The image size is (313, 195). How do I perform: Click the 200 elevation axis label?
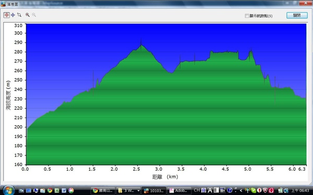coord(18,127)
